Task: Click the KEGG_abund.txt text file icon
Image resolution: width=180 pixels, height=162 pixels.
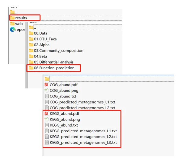Action: click(47, 125)
